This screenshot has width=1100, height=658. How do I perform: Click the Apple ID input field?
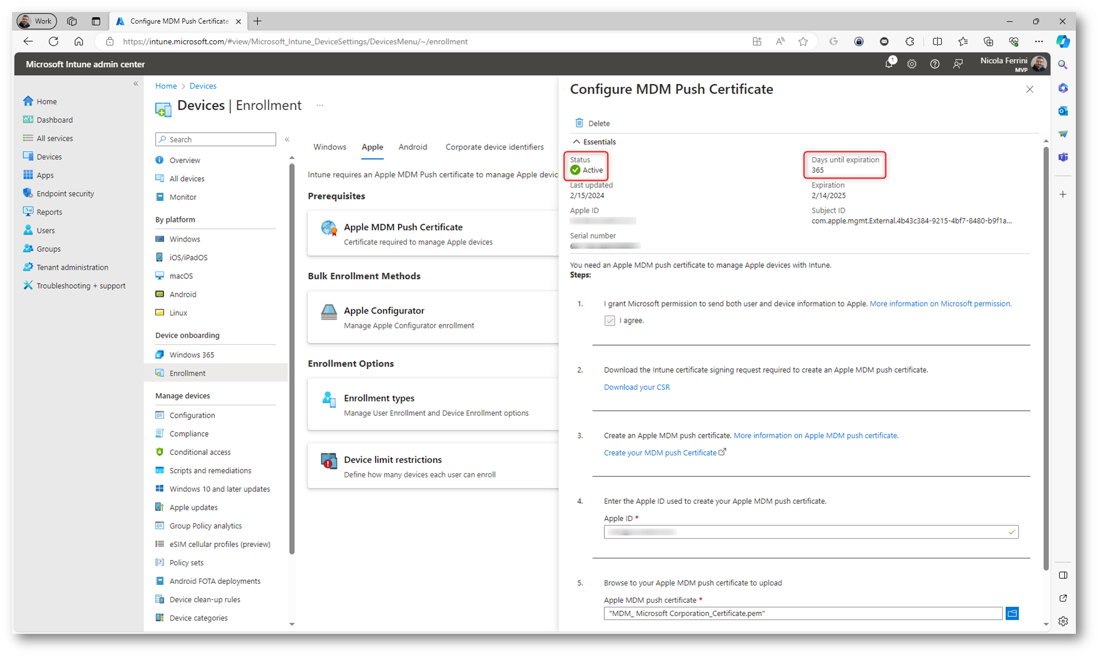click(811, 532)
